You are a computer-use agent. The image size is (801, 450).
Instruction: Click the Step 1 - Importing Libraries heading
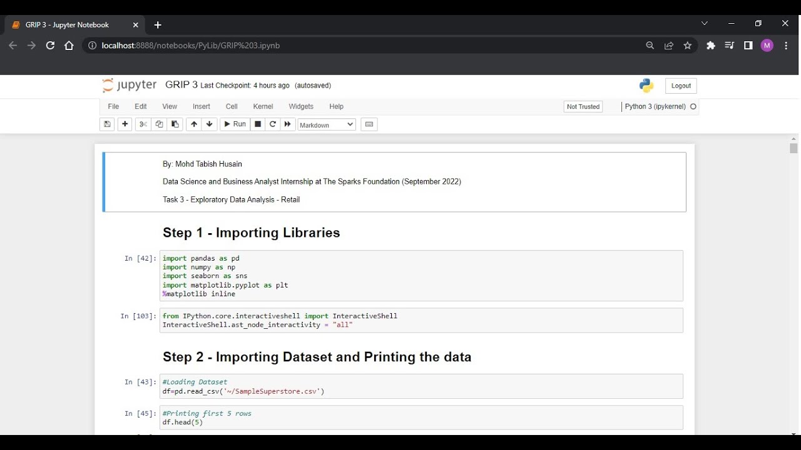[252, 232]
